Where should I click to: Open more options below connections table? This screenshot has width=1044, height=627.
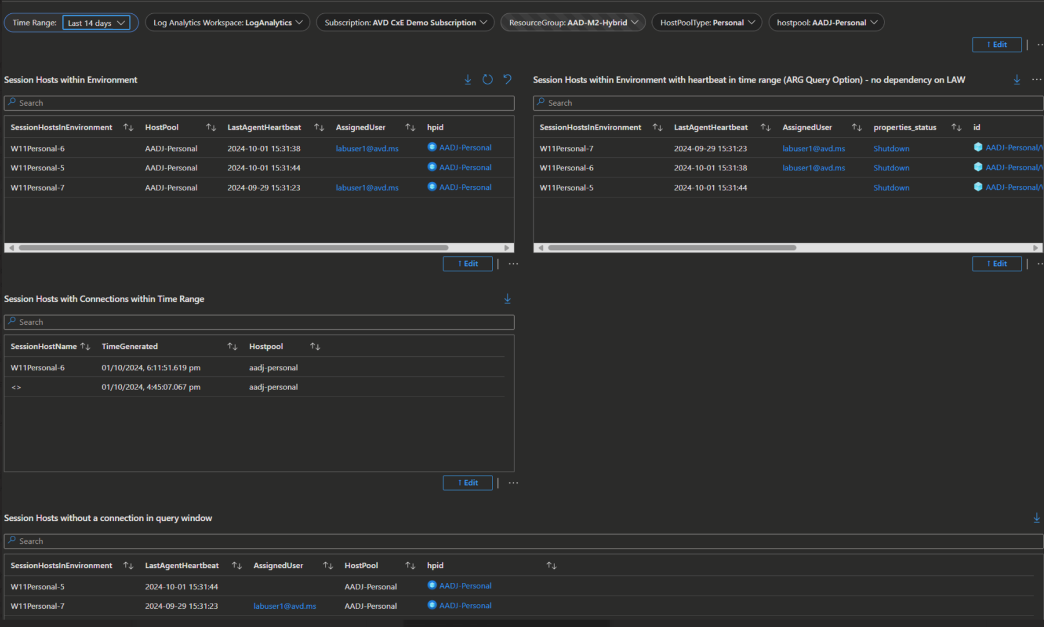(x=513, y=483)
